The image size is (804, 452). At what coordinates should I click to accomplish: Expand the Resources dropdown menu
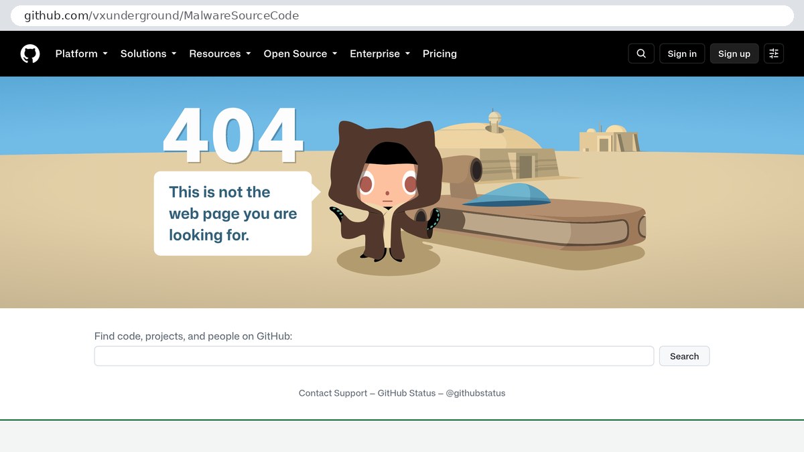220,54
